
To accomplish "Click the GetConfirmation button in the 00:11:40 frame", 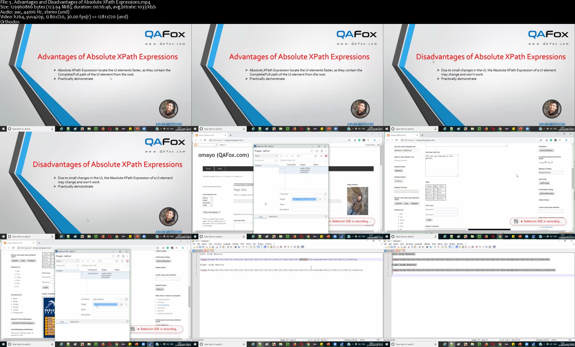I will [163, 261].
